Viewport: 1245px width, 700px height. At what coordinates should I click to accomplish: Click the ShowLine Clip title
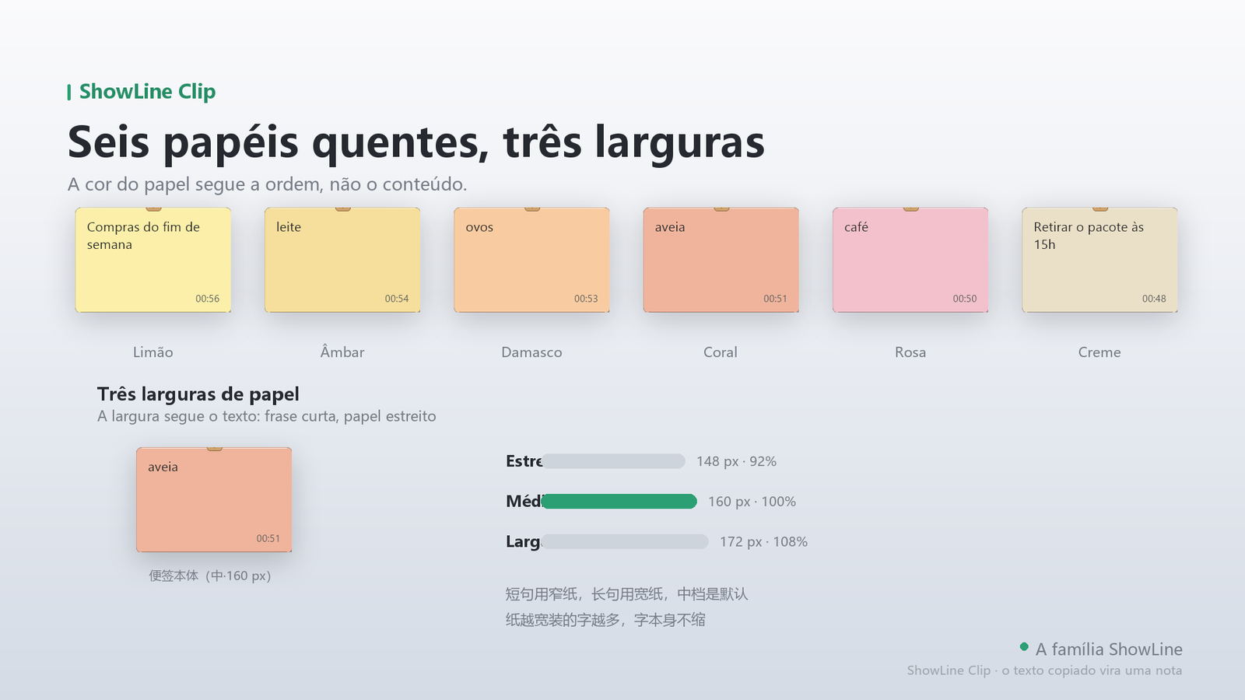pyautogui.click(x=147, y=92)
